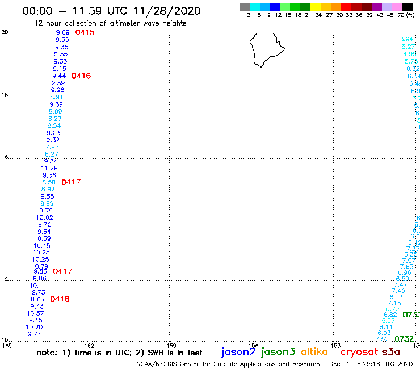Screen dimensions: 420x369
Task: Select the 9.98 wave height value
Action: click(57, 90)
